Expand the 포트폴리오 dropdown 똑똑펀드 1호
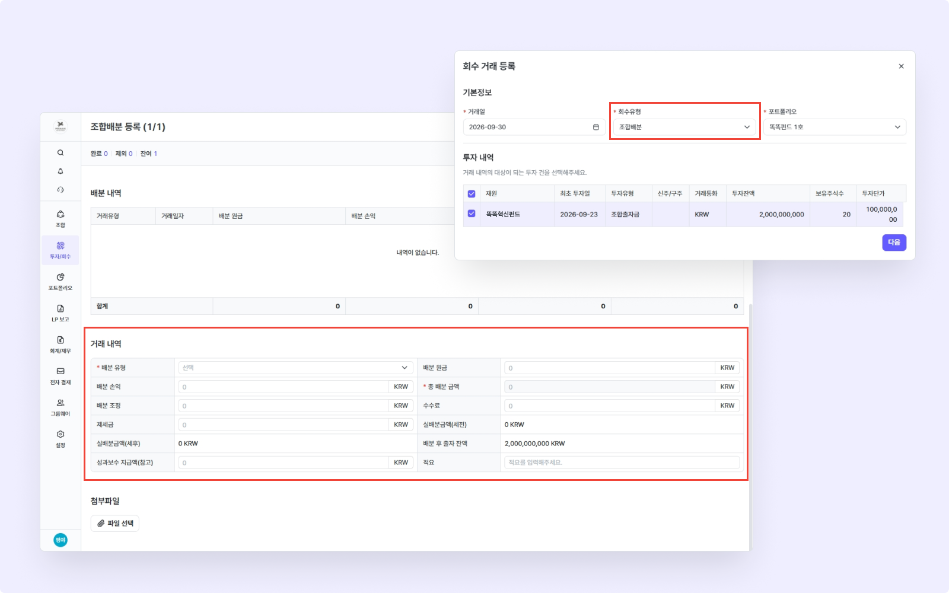The width and height of the screenshot is (949, 593). click(835, 127)
